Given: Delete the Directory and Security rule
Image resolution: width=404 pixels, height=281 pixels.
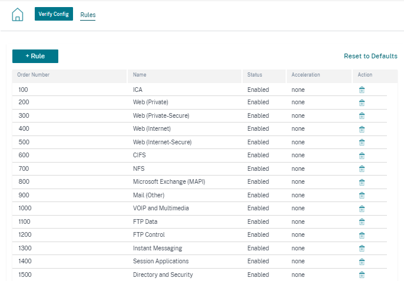Looking at the screenshot, I should click(x=362, y=275).
